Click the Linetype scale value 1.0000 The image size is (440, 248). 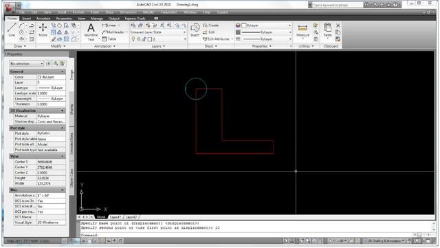click(51, 94)
